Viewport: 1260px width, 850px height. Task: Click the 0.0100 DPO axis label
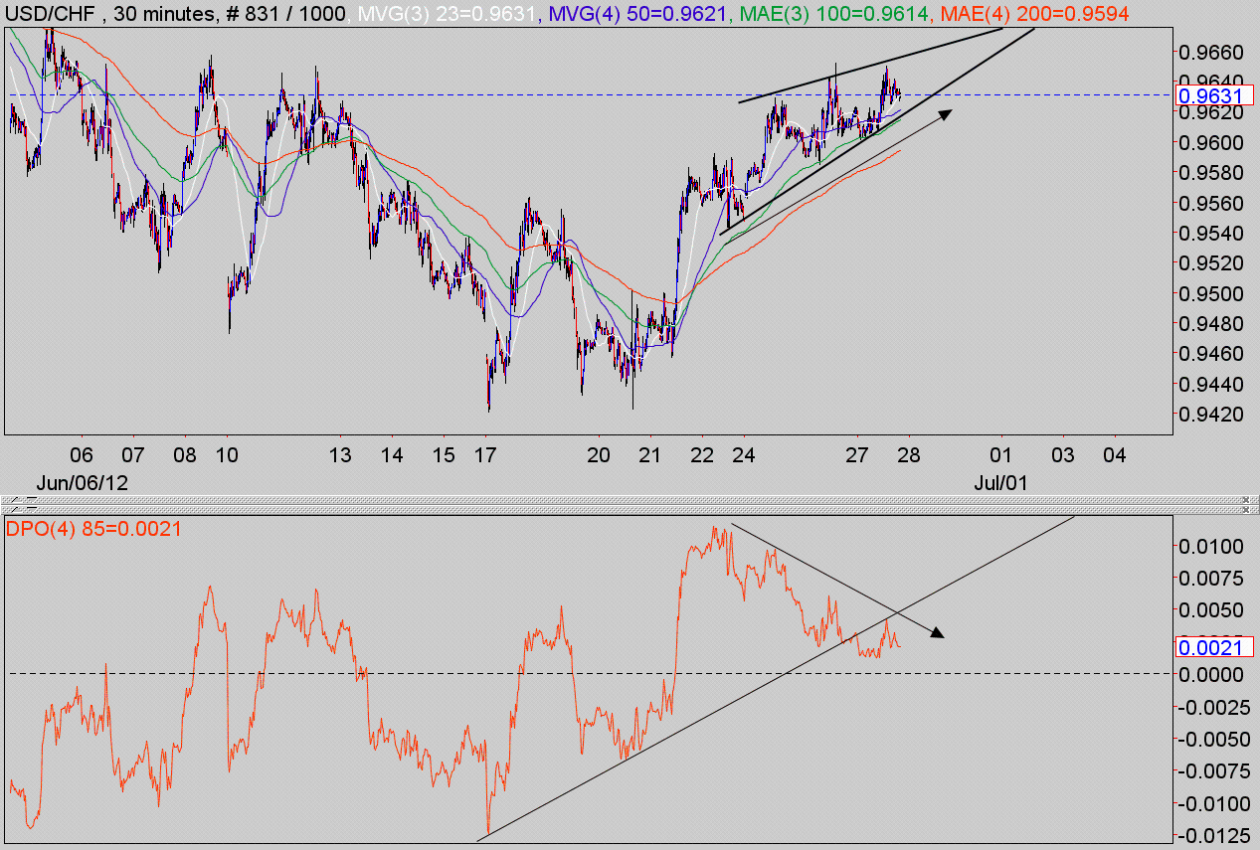tap(1210, 547)
